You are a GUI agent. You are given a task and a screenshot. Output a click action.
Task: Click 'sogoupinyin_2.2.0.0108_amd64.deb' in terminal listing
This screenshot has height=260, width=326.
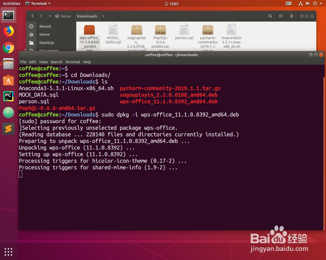(x=169, y=95)
